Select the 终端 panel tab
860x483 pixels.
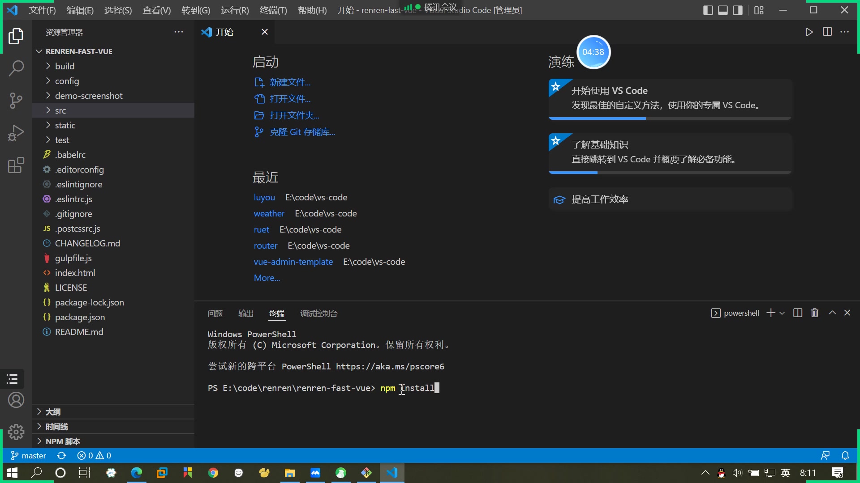tap(277, 314)
